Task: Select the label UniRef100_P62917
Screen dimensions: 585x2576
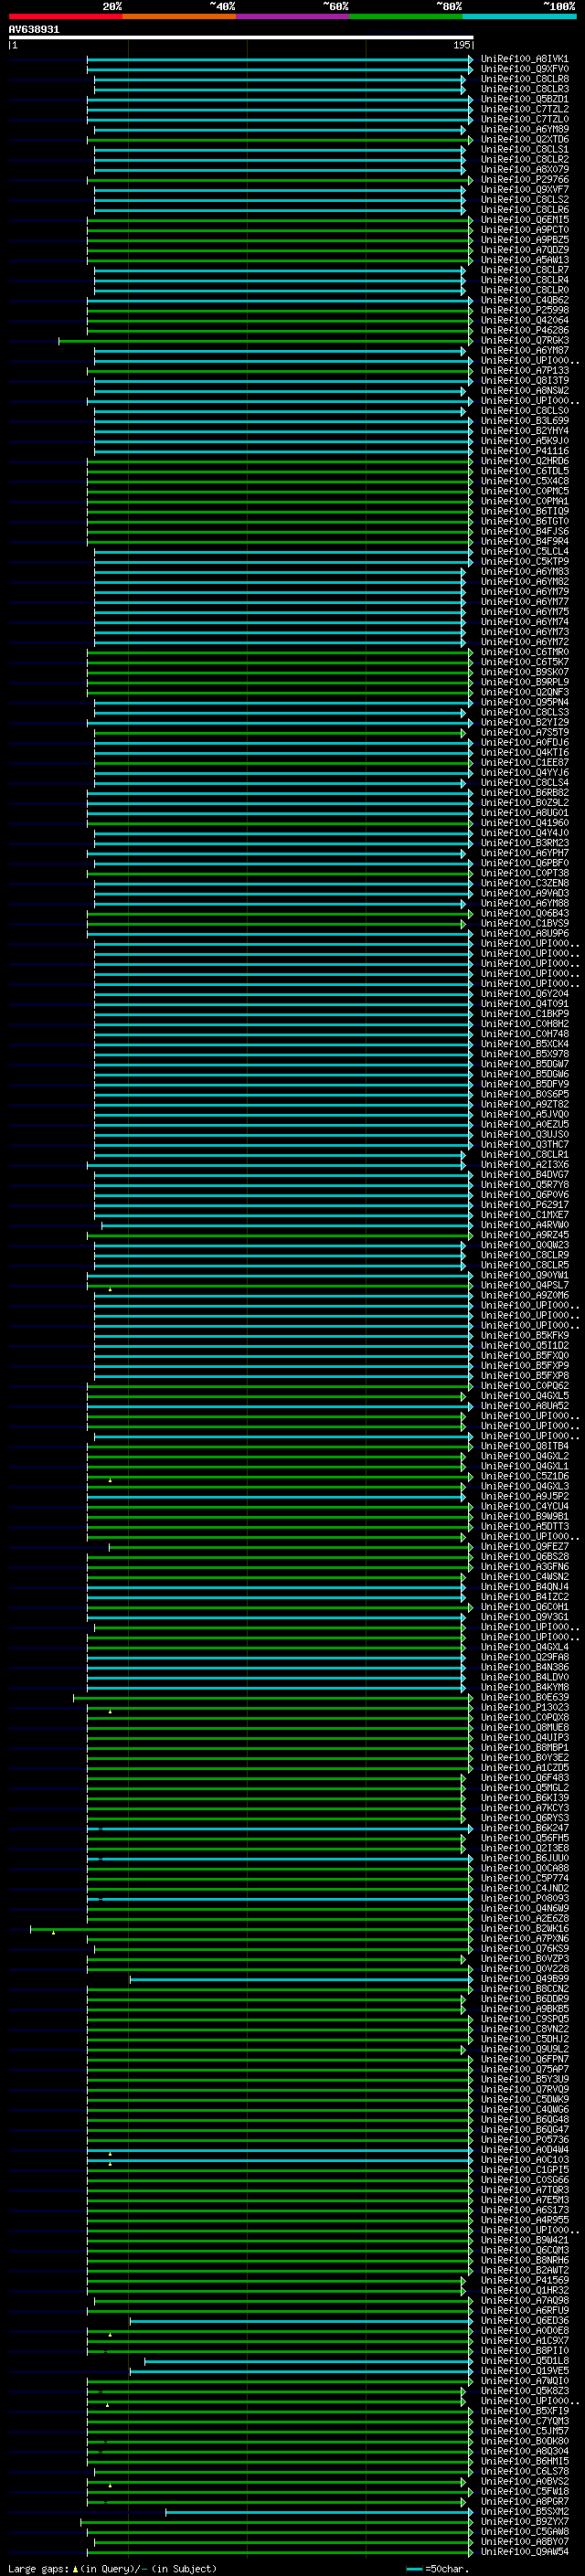Action: tap(524, 1205)
